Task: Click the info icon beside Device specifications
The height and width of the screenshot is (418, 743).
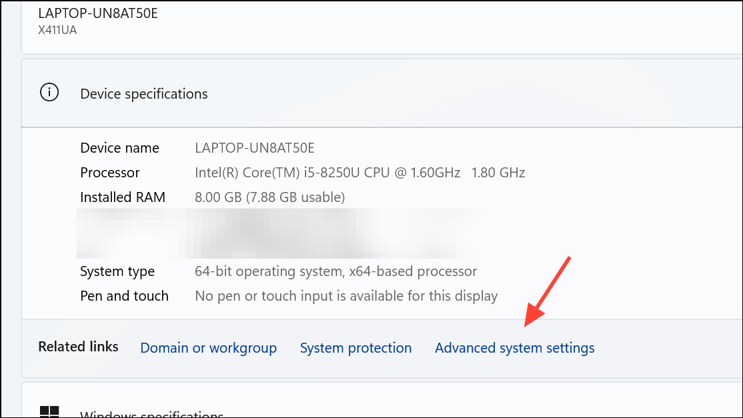Action: [49, 93]
